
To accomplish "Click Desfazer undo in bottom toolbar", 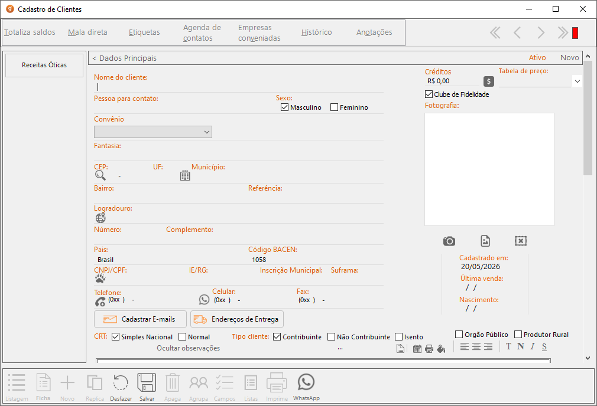I will coord(121,387).
